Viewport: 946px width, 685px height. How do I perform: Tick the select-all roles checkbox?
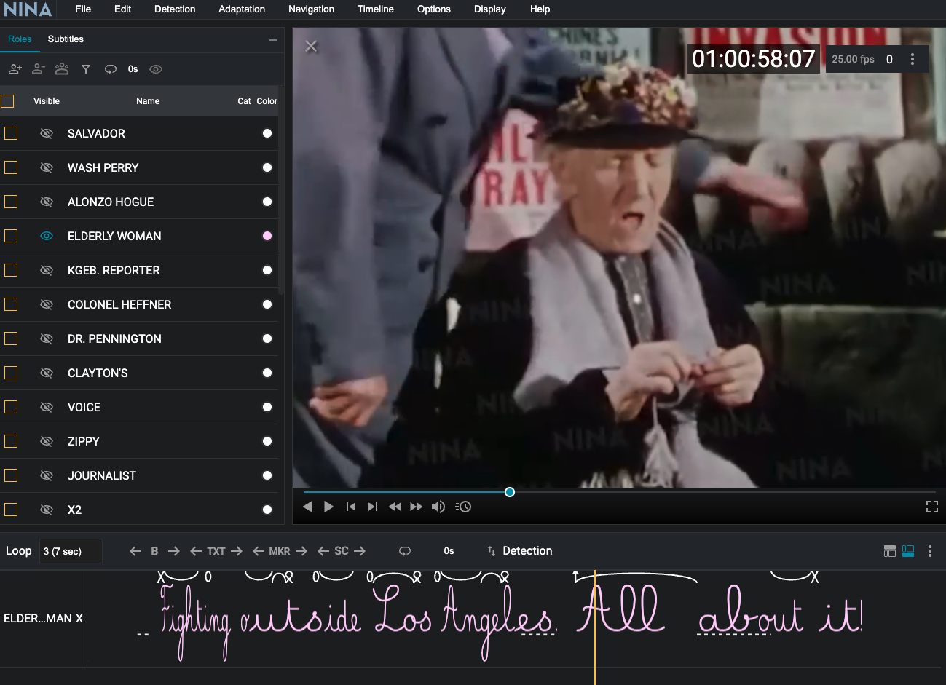point(7,101)
